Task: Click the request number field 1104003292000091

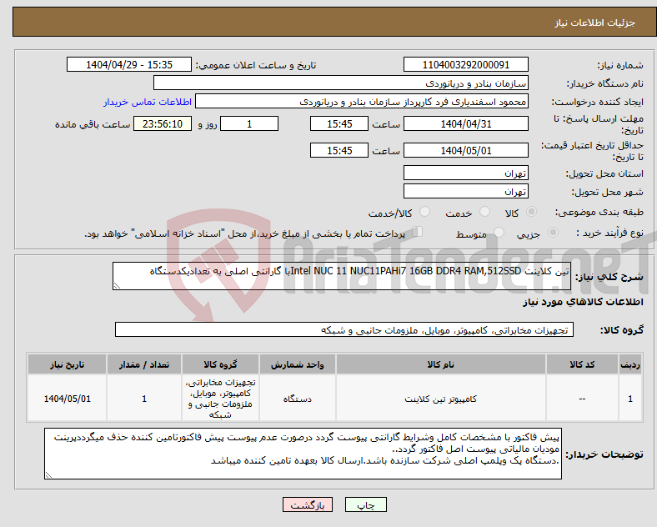Action: (465, 65)
